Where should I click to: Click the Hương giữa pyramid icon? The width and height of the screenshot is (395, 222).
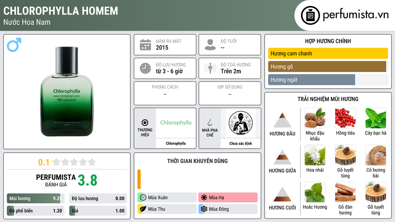(282, 157)
